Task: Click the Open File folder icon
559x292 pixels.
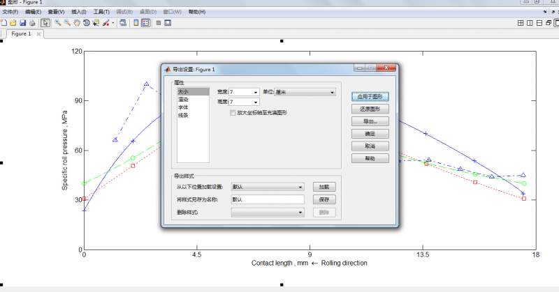Action: pos(13,23)
